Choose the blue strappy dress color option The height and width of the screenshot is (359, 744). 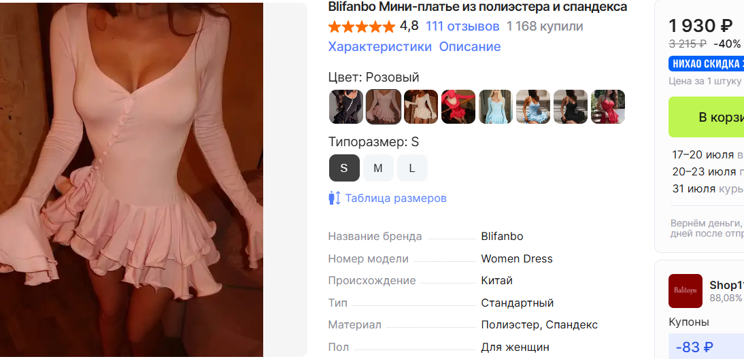(x=533, y=107)
